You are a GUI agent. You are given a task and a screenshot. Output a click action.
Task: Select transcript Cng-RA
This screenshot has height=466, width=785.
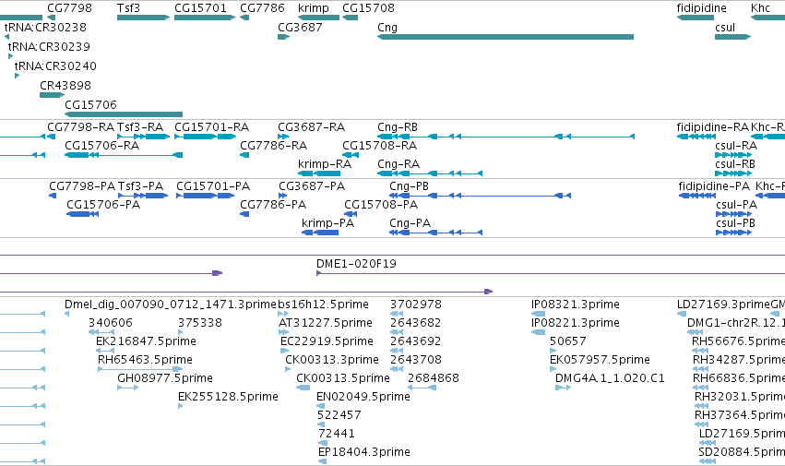[x=430, y=173]
